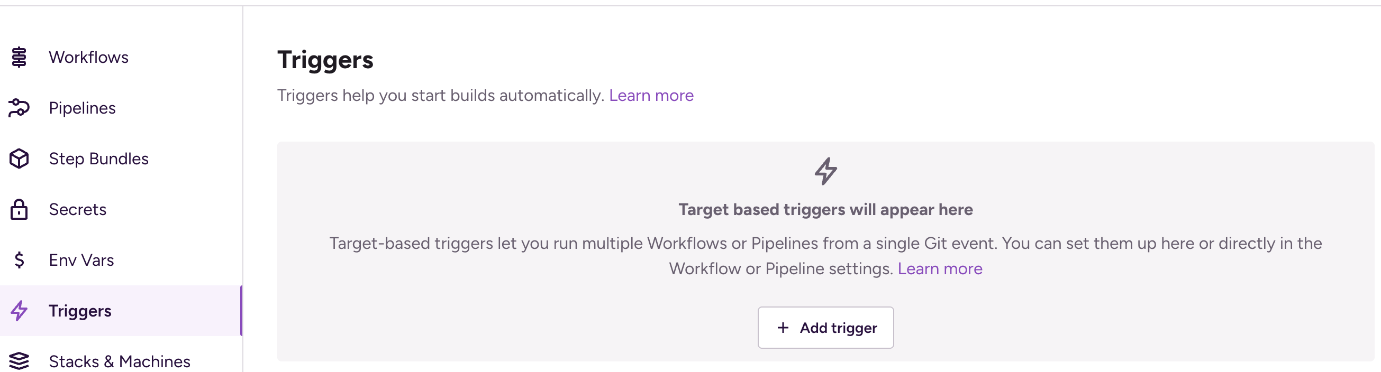Open the Learn more link under the Triggers heading
This screenshot has height=372, width=1381.
click(x=651, y=95)
